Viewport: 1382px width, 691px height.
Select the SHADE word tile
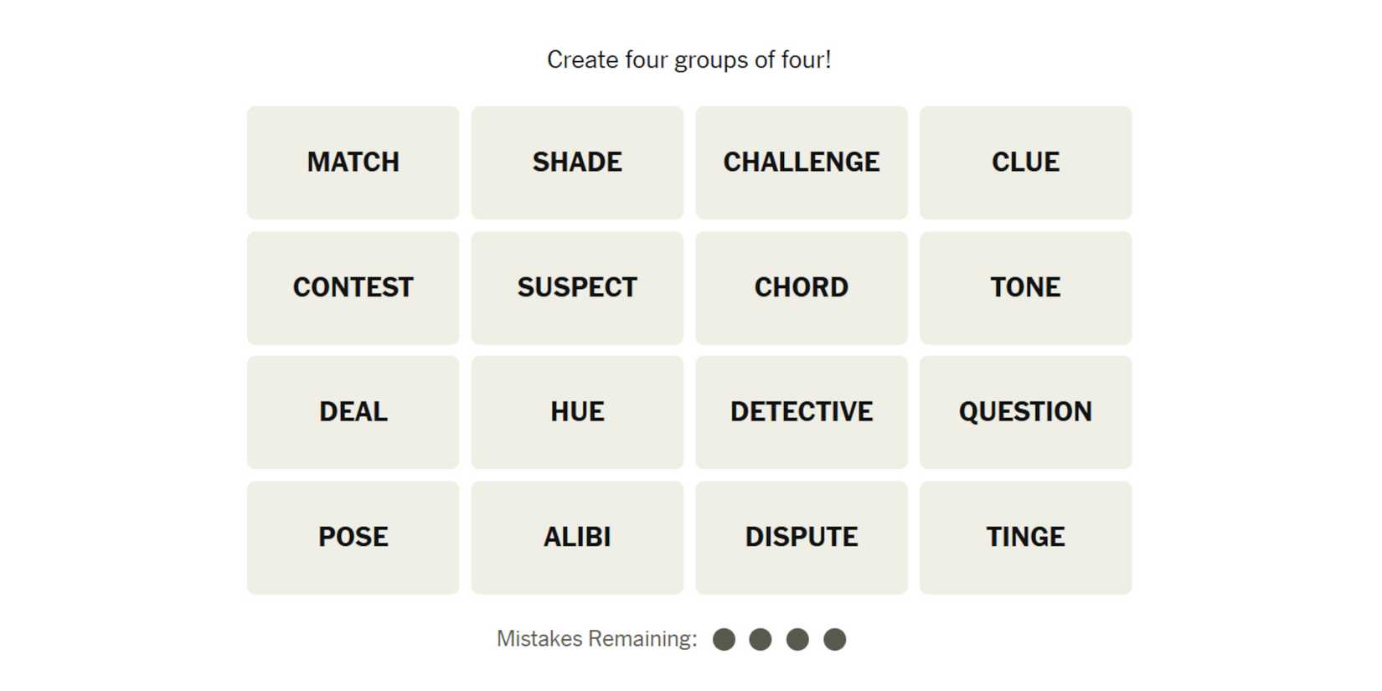click(x=577, y=162)
